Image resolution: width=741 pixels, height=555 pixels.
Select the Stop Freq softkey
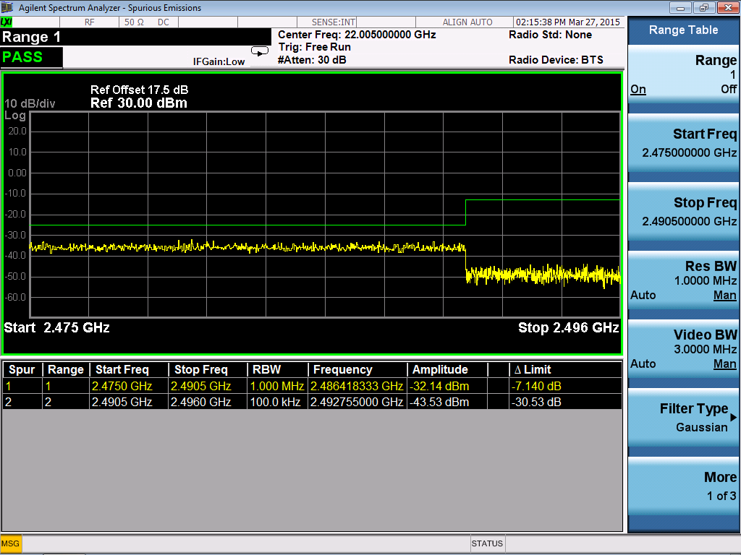pos(683,212)
